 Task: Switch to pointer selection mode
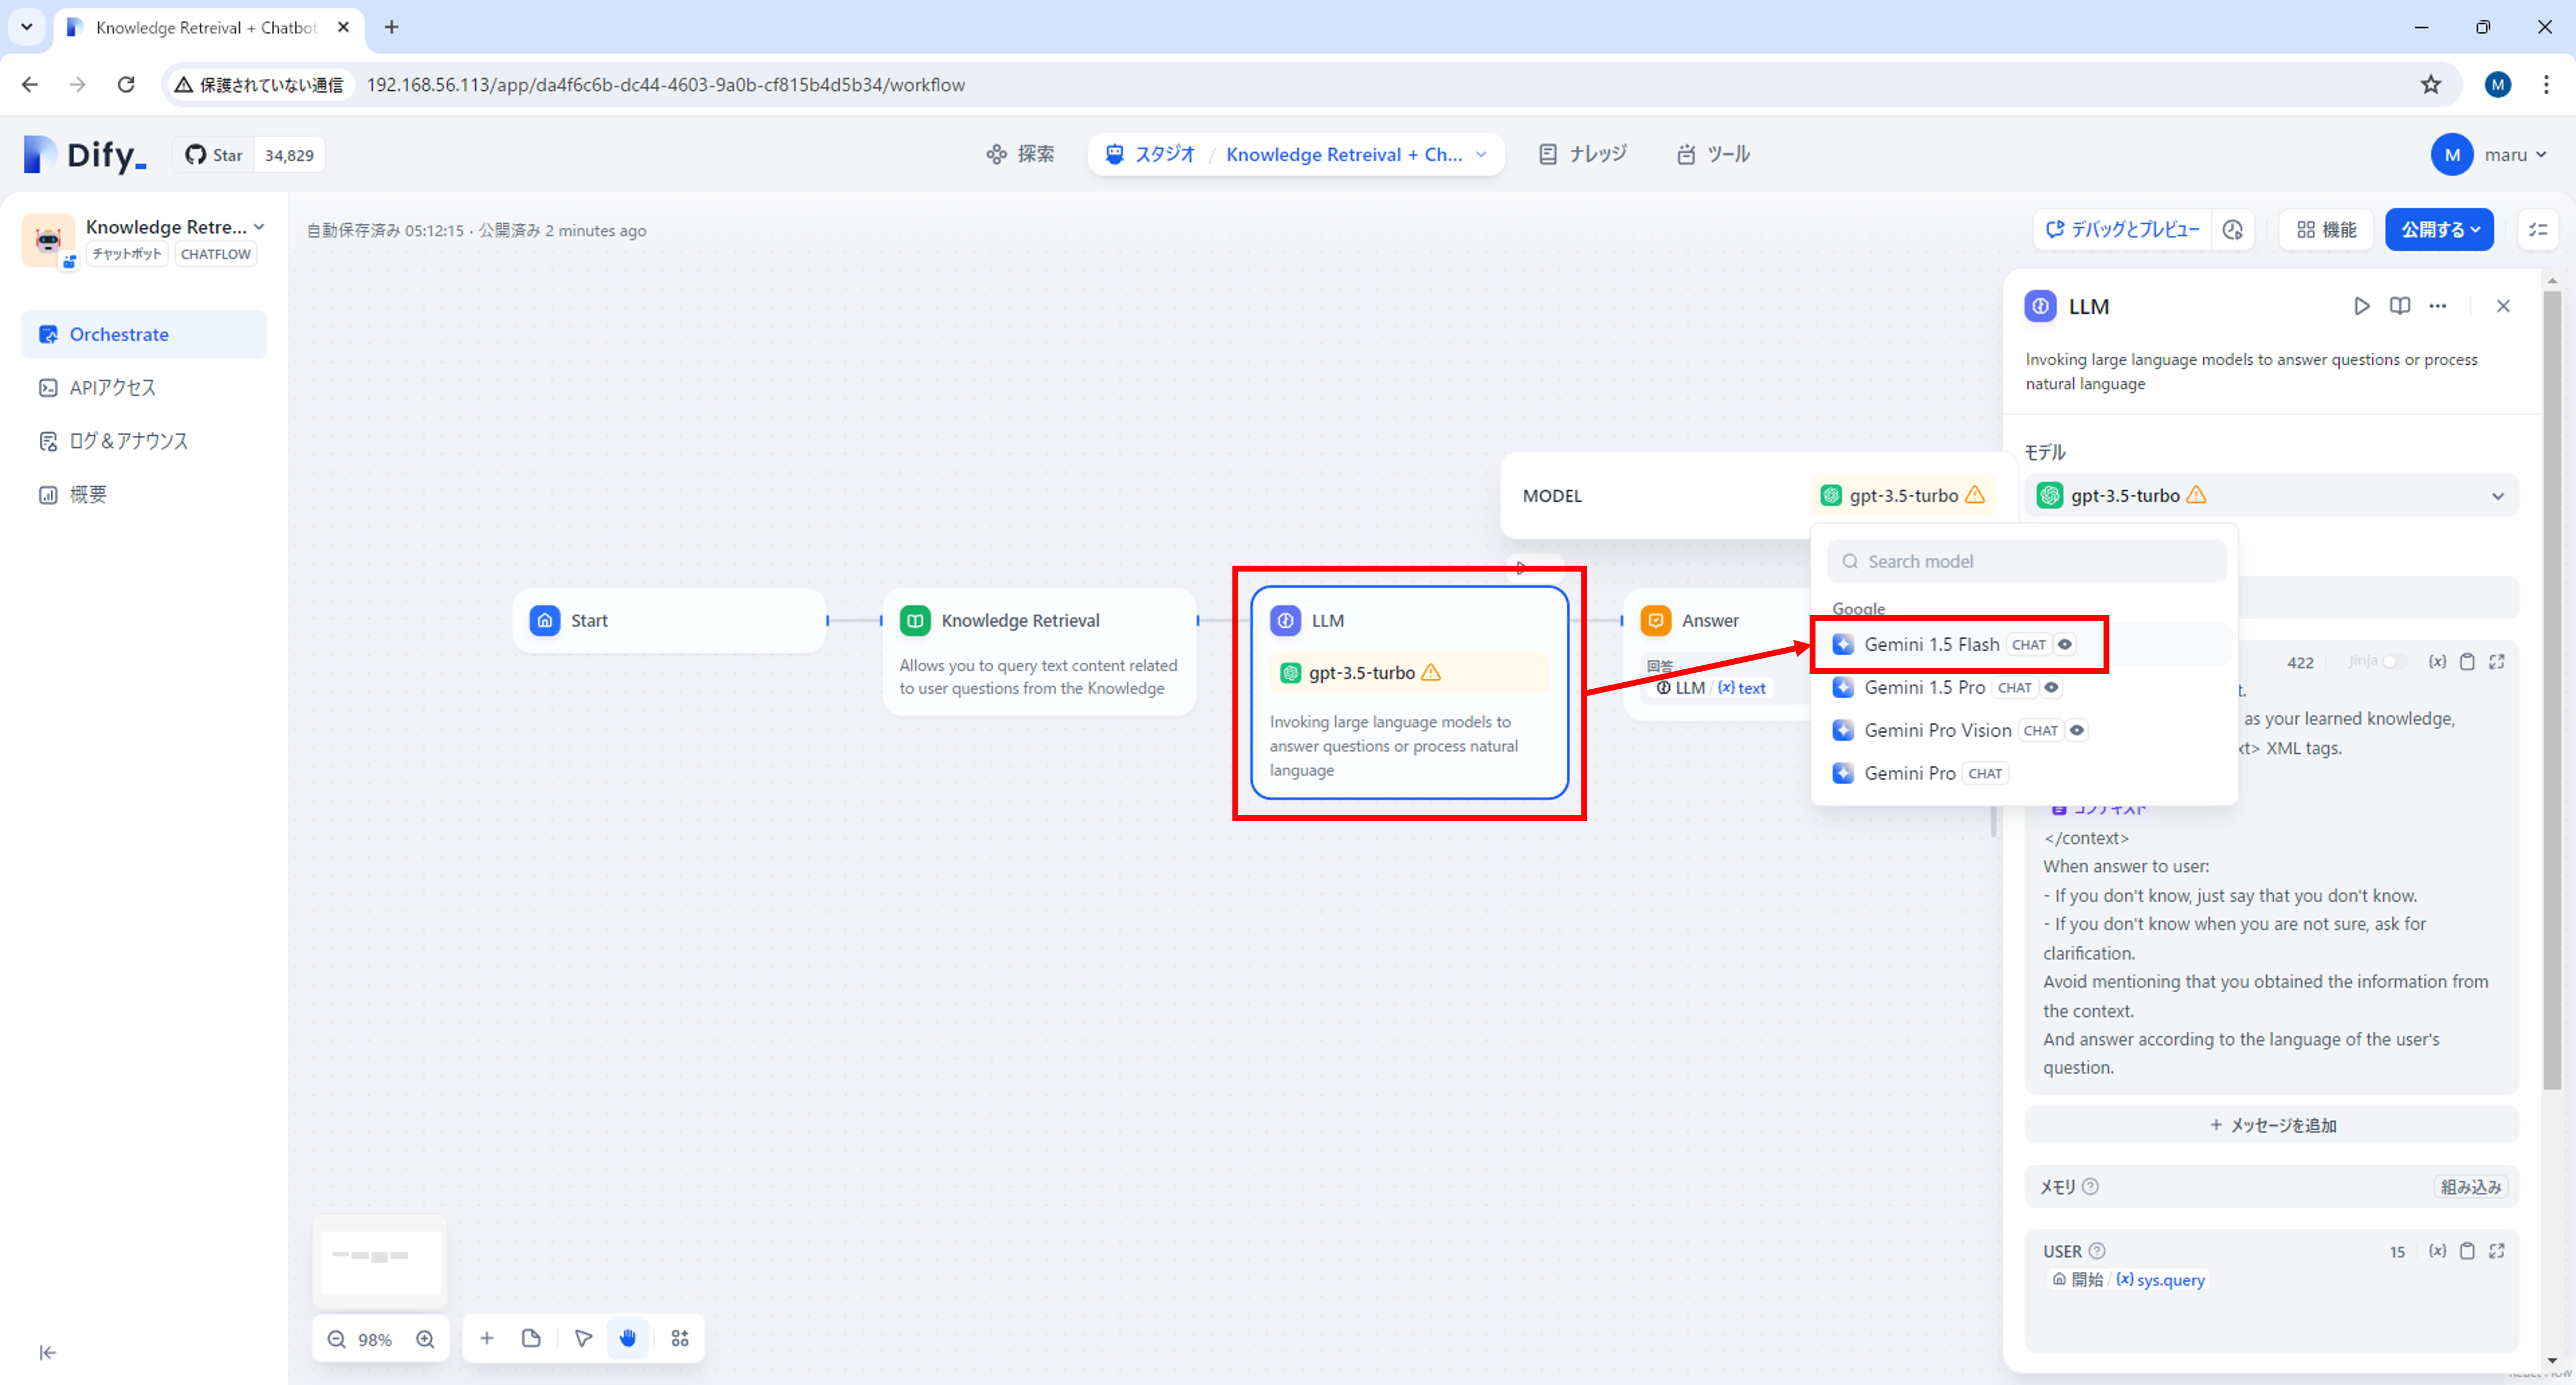tap(583, 1338)
